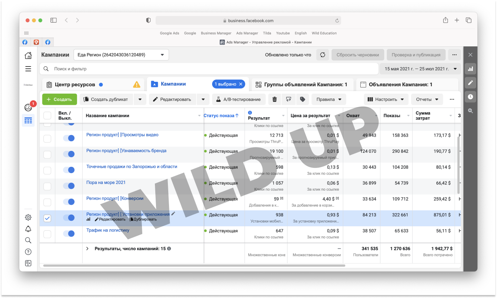Check the select-all header checkbox
Image resolution: width=497 pixels, height=298 pixels.
(x=47, y=115)
